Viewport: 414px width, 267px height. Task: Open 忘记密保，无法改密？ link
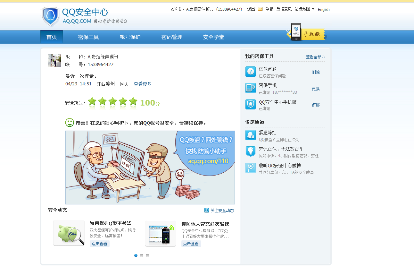point(281,149)
